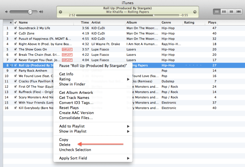Click the playback progress bar diamond
The height and width of the screenshot is (167, 245).
(154, 15)
